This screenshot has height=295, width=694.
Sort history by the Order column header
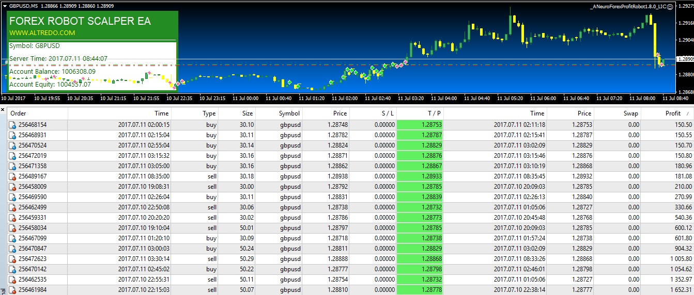(x=37, y=113)
